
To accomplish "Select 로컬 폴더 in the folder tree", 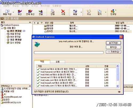I will tap(11, 28).
